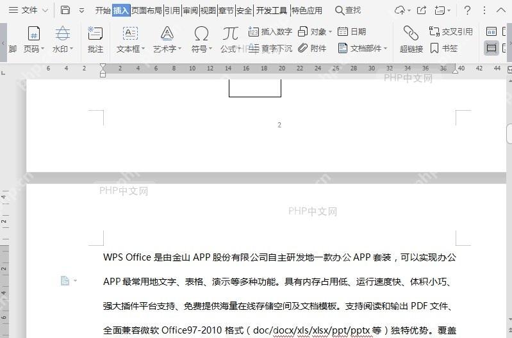The width and height of the screenshot is (512, 338).
Task: Open the 审阅 tab
Action: 190,10
